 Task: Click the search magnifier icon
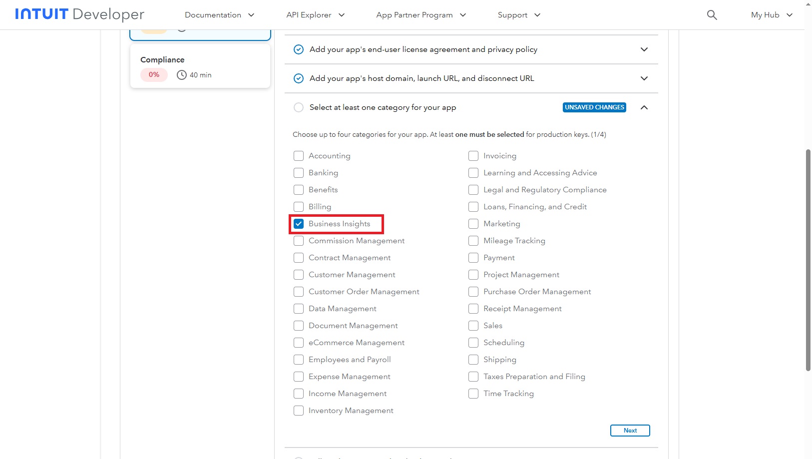712,15
